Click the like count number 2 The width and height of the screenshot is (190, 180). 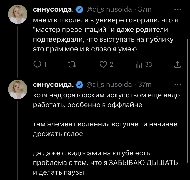pos(111,65)
